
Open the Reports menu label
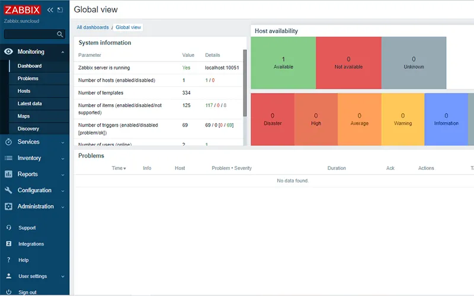[27, 174]
